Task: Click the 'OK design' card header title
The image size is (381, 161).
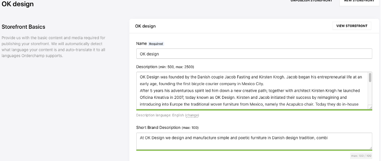Action: coord(145,26)
